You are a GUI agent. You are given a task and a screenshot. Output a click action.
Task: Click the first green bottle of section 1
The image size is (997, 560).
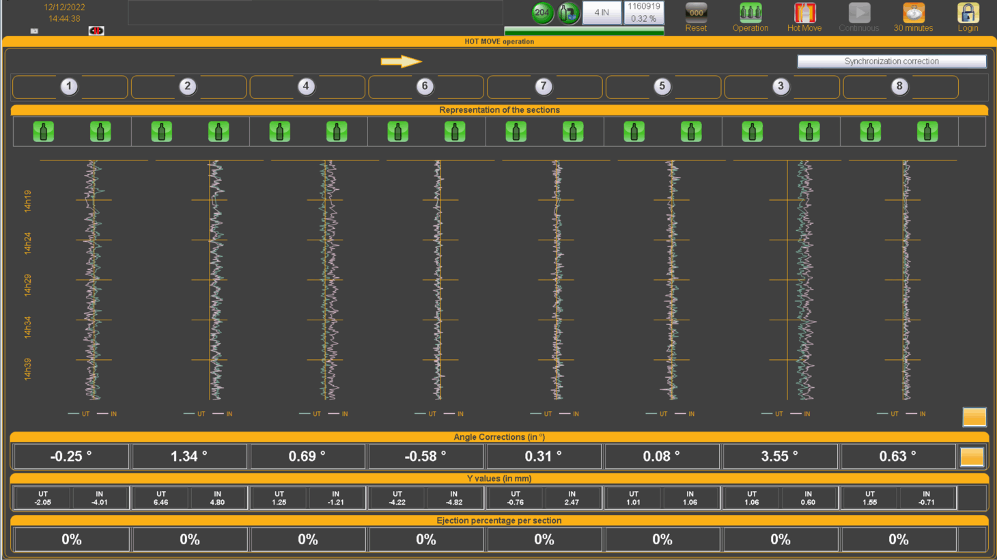click(44, 131)
